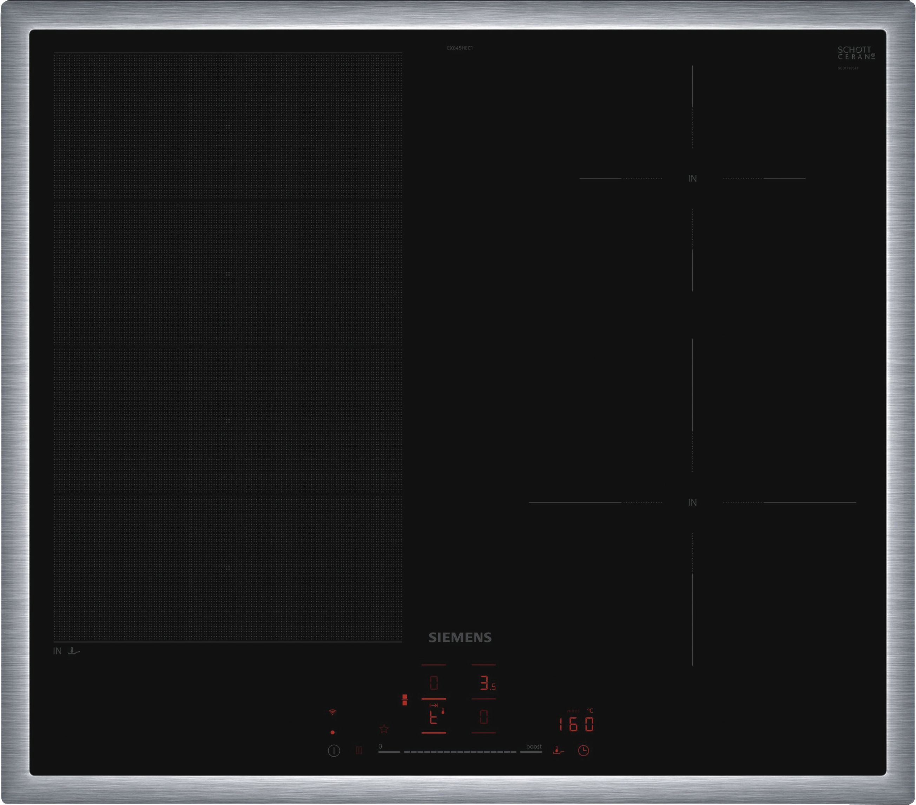Tap the timer clock symbol
This screenshot has height=805, width=916.
coord(584,750)
